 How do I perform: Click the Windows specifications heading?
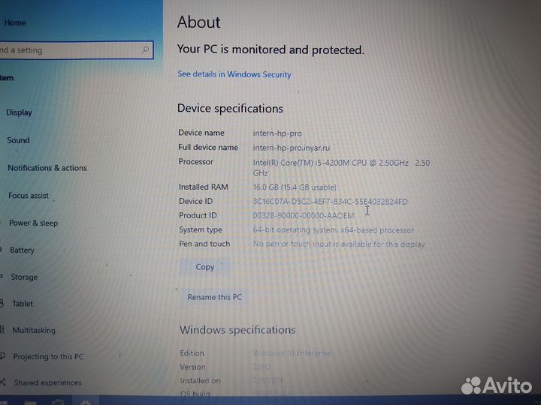tap(237, 330)
